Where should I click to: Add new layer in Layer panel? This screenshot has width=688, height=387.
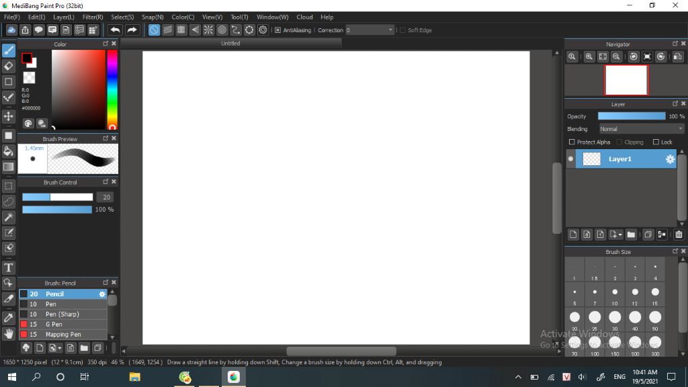(x=573, y=234)
